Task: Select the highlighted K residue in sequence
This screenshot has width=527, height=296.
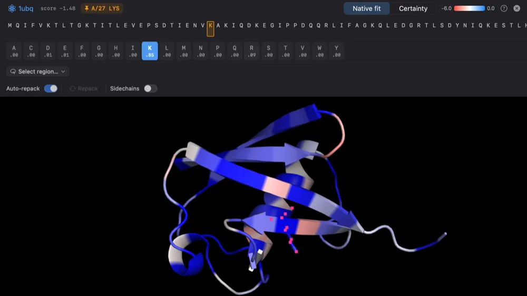Action: 210,28
